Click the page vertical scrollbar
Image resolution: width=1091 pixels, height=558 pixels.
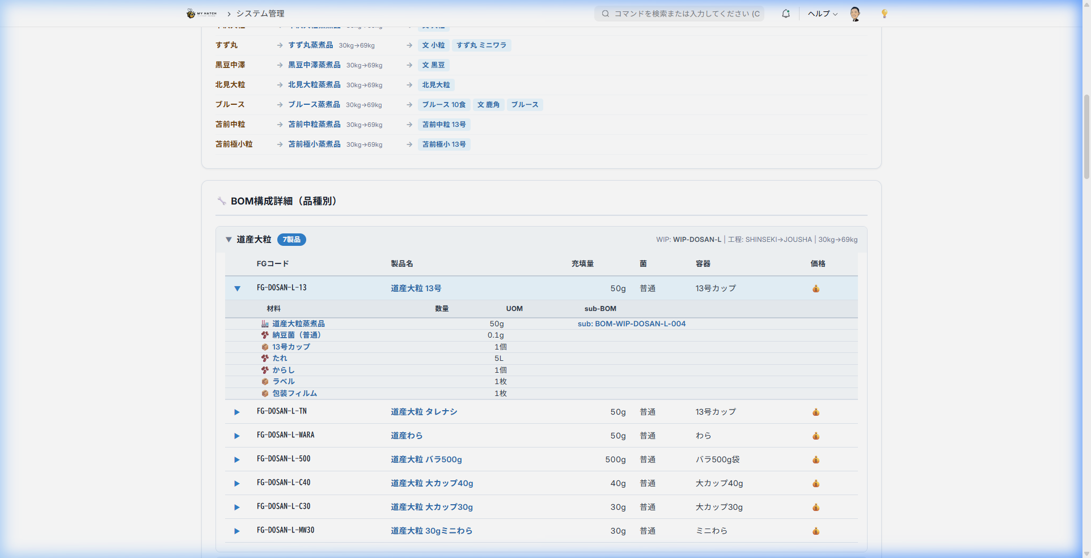pos(1086,136)
